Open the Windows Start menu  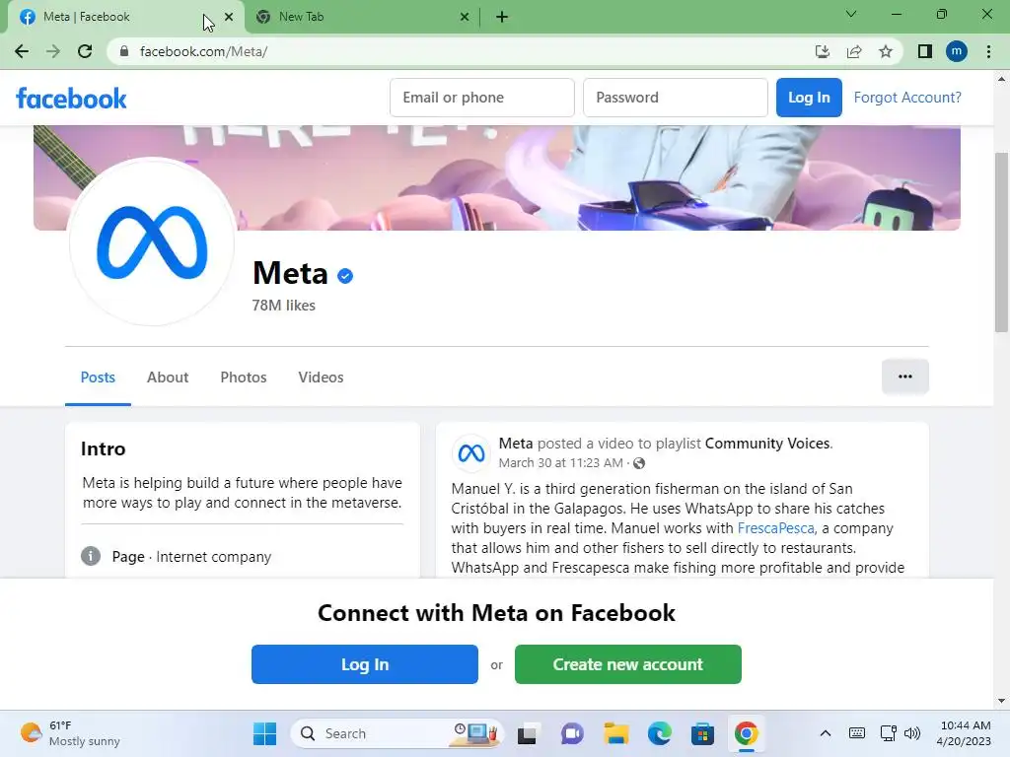[x=264, y=733]
